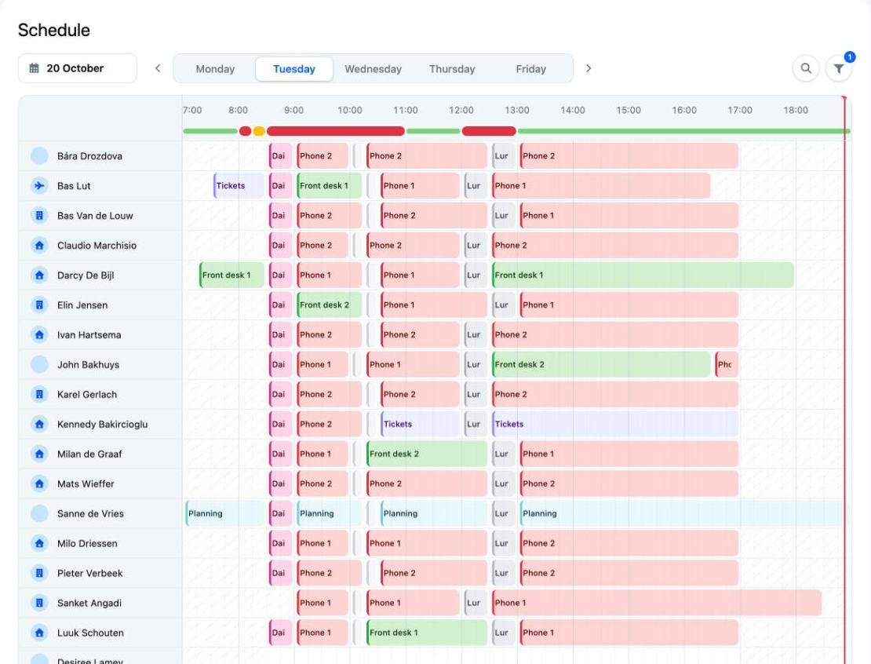Click Milan de Graaf's home icon
Image resolution: width=871 pixels, height=664 pixels.
coord(39,454)
